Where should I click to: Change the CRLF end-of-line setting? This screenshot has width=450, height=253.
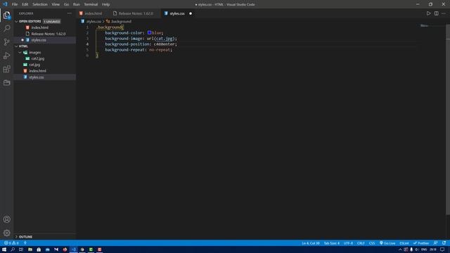coord(361,243)
